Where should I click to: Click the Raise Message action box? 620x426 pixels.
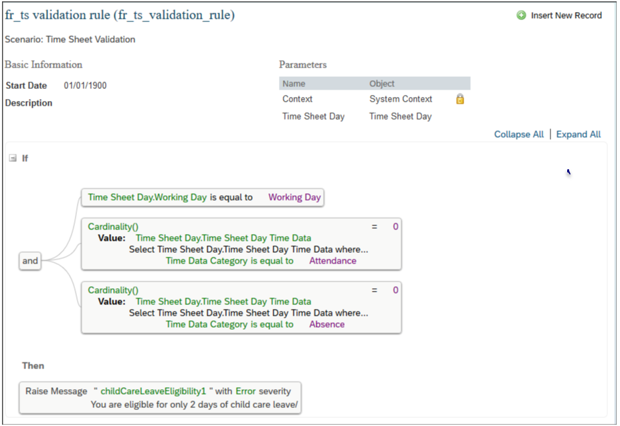(x=160, y=397)
